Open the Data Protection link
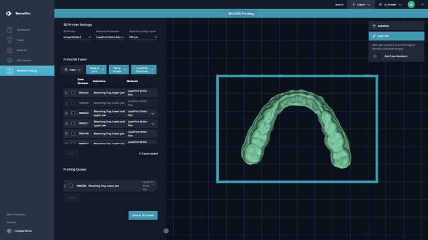The width and height of the screenshot is (428, 240). [16, 214]
